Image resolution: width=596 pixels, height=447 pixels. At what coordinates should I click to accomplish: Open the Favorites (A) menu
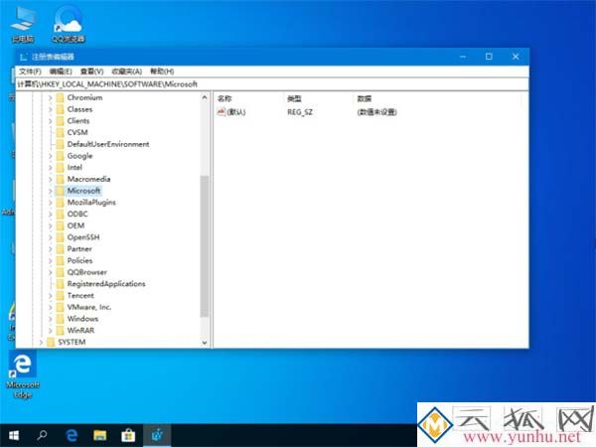126,72
